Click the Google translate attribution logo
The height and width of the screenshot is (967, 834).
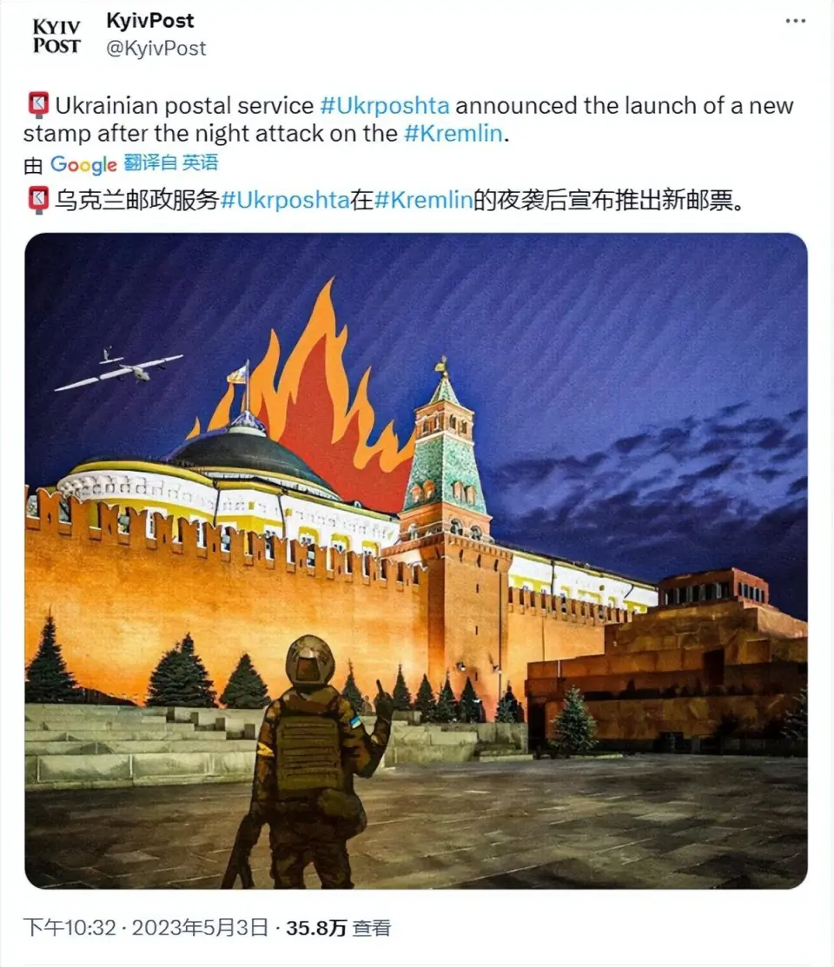[x=83, y=164]
